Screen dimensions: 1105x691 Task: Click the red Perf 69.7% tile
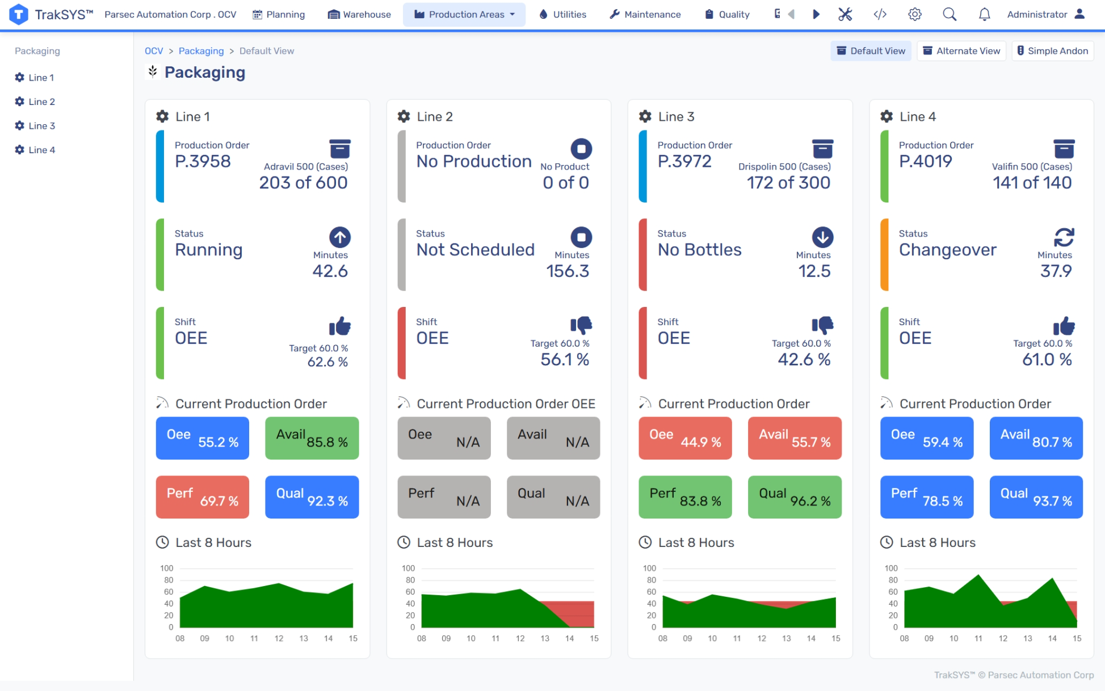202,497
